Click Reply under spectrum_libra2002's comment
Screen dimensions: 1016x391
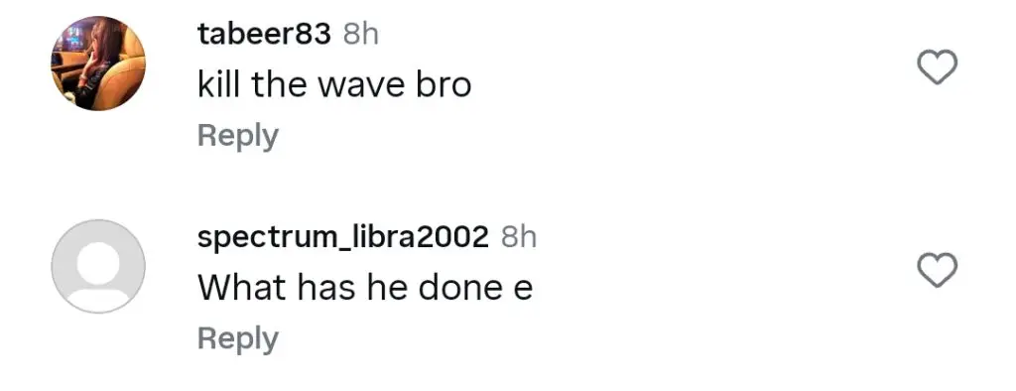238,339
